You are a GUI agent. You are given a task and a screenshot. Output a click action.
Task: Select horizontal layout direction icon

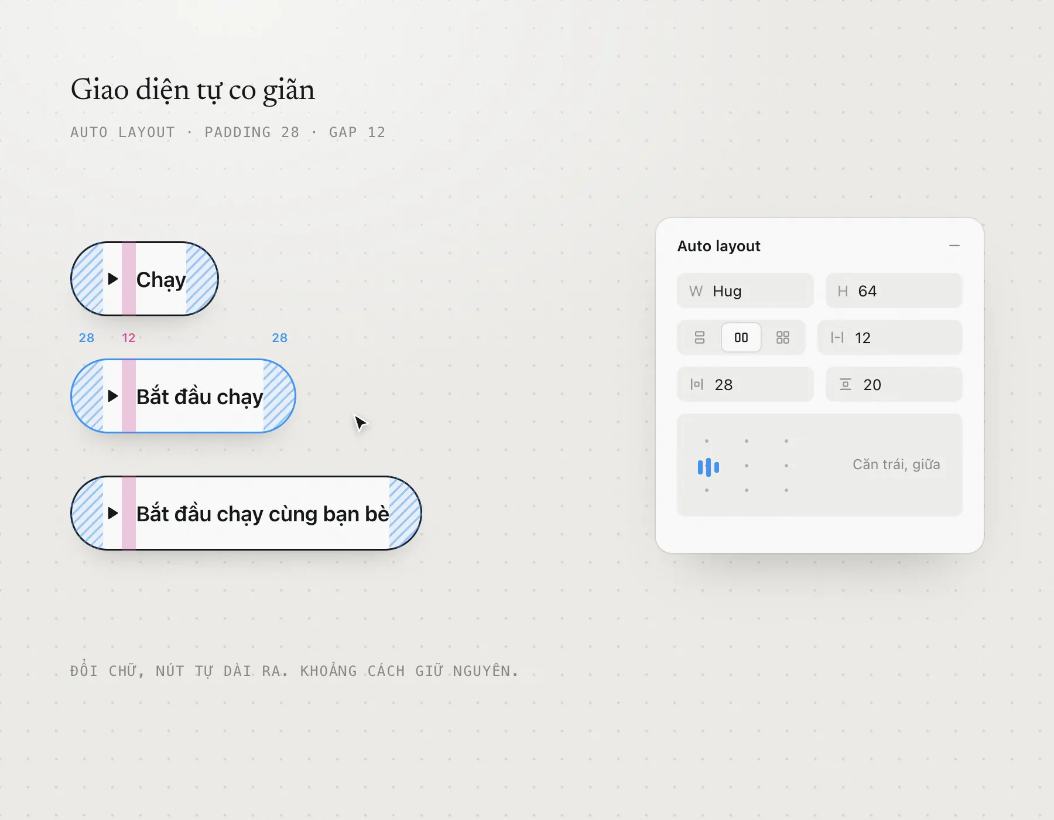(x=741, y=337)
